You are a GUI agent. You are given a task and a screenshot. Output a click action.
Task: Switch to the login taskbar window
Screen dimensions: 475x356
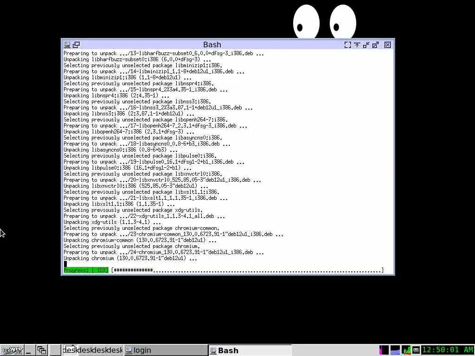click(x=166, y=350)
